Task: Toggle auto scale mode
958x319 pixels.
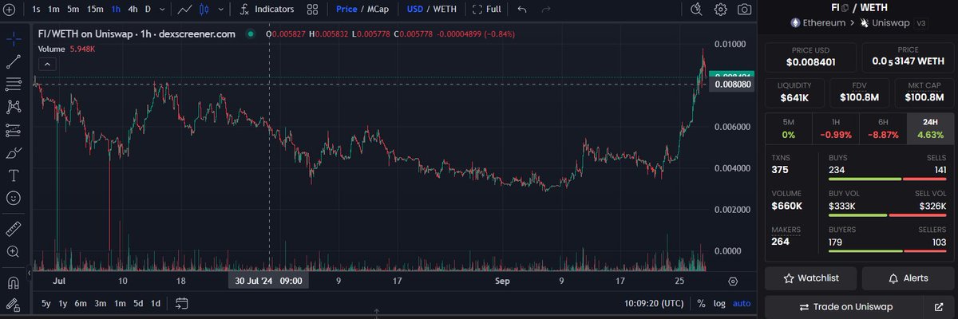Action: click(742, 303)
